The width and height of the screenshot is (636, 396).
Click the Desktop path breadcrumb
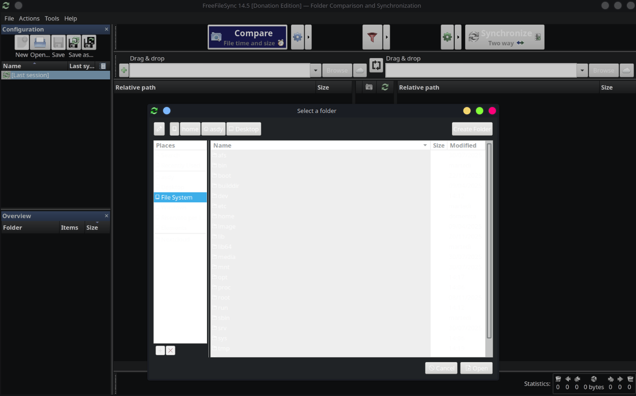pos(244,129)
